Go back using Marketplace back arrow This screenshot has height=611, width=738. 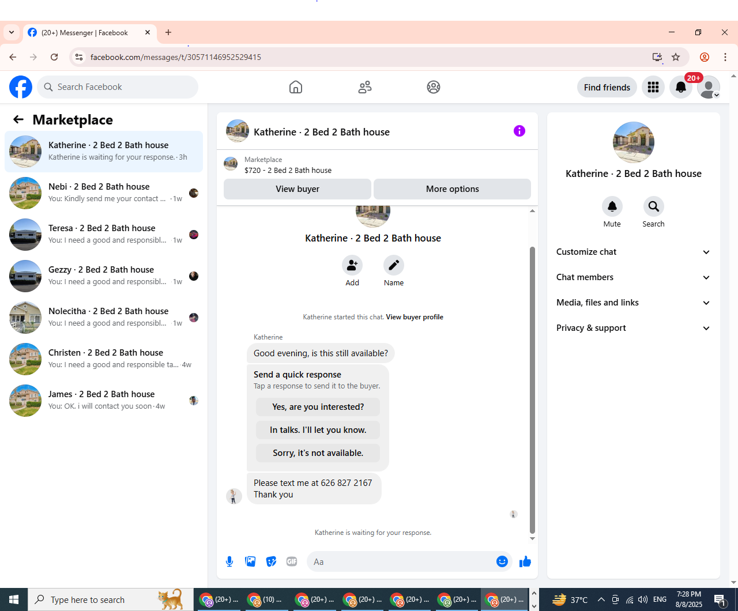coord(18,119)
